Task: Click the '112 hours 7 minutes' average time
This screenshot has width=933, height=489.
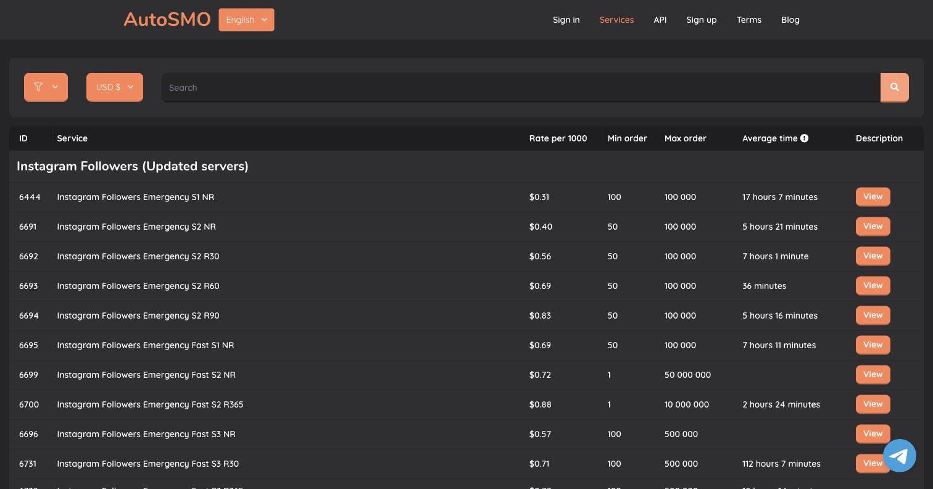Action: (781, 464)
